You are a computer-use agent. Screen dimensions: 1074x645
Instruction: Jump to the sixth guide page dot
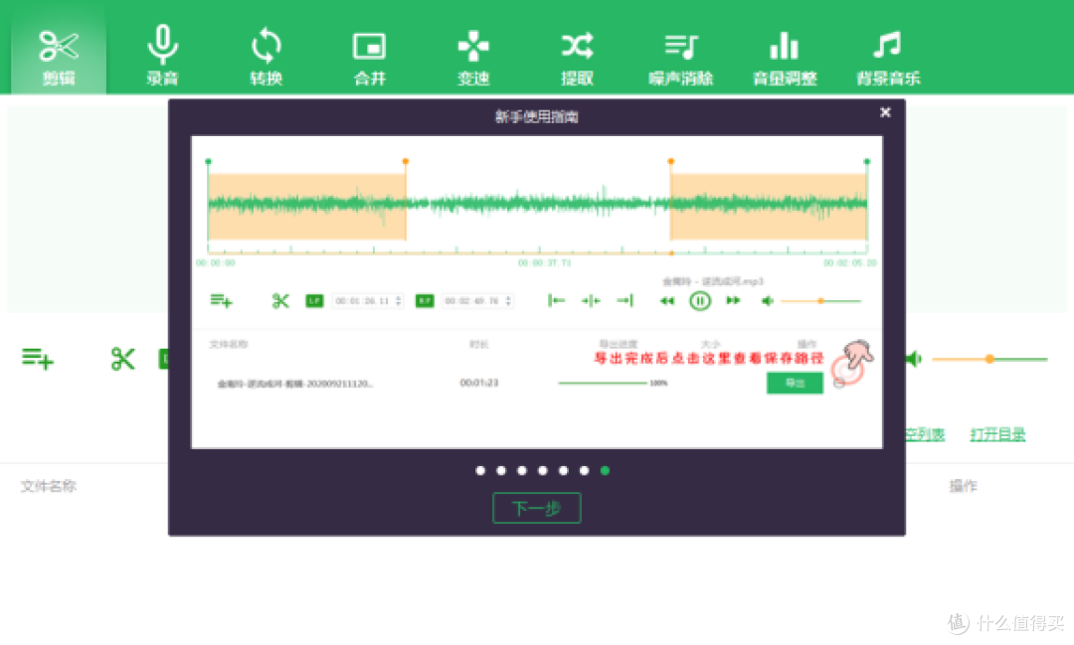[585, 470]
